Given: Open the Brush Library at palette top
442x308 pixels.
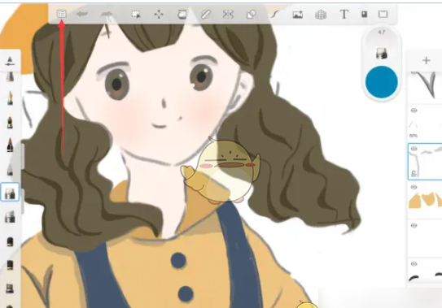Looking at the screenshot, I should click(10, 61).
